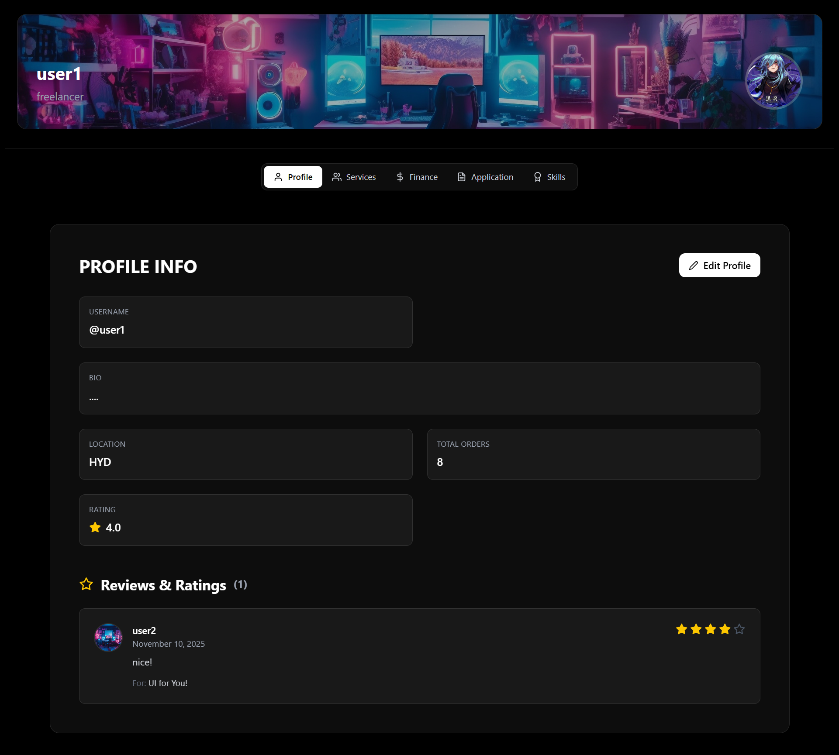Click the dollar sign Finance icon
Screen dimensions: 839x755
click(400, 177)
